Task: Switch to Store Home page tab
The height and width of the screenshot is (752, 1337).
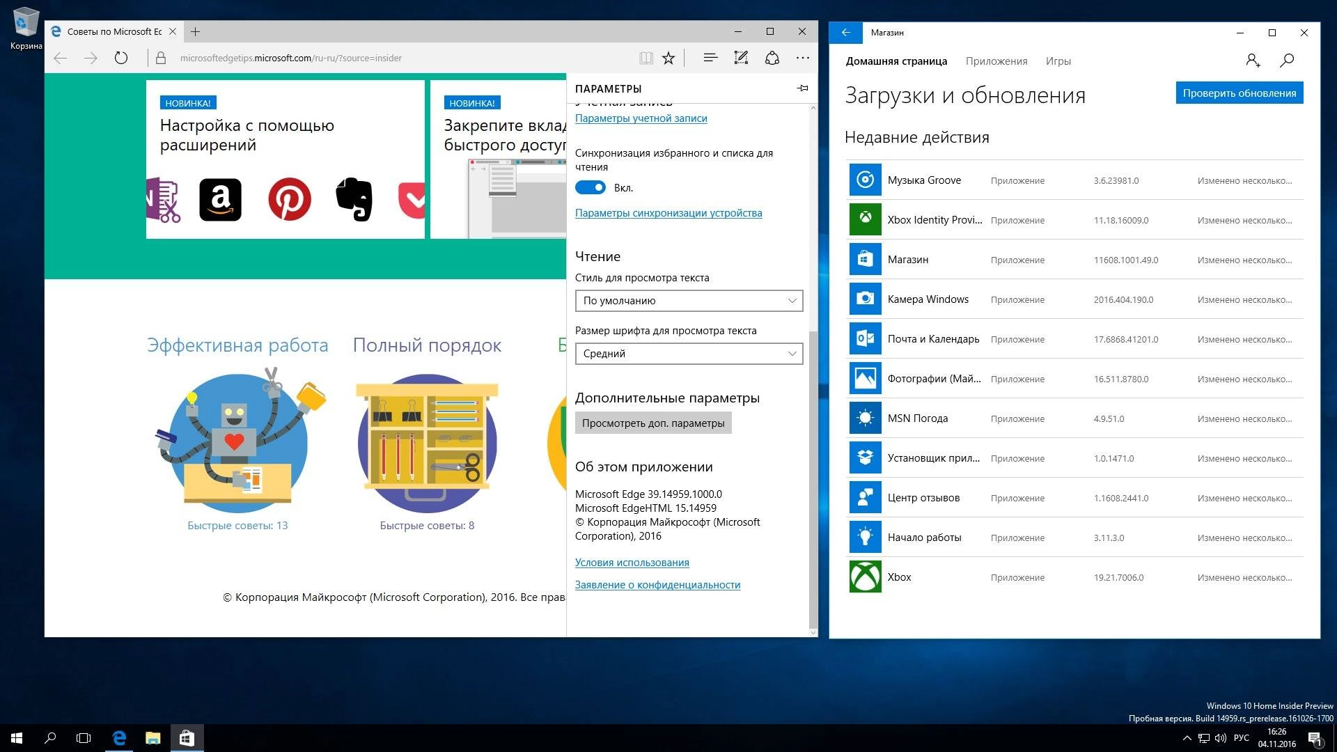Action: point(896,61)
